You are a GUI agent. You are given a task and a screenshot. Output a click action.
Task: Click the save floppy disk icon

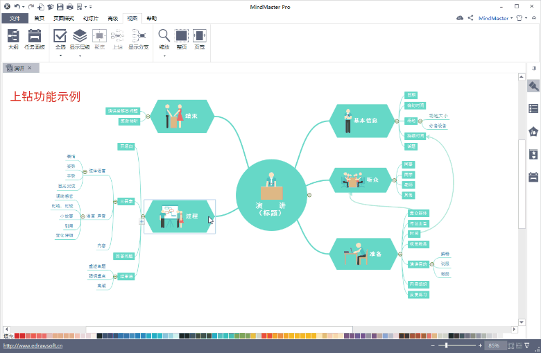tap(60, 6)
